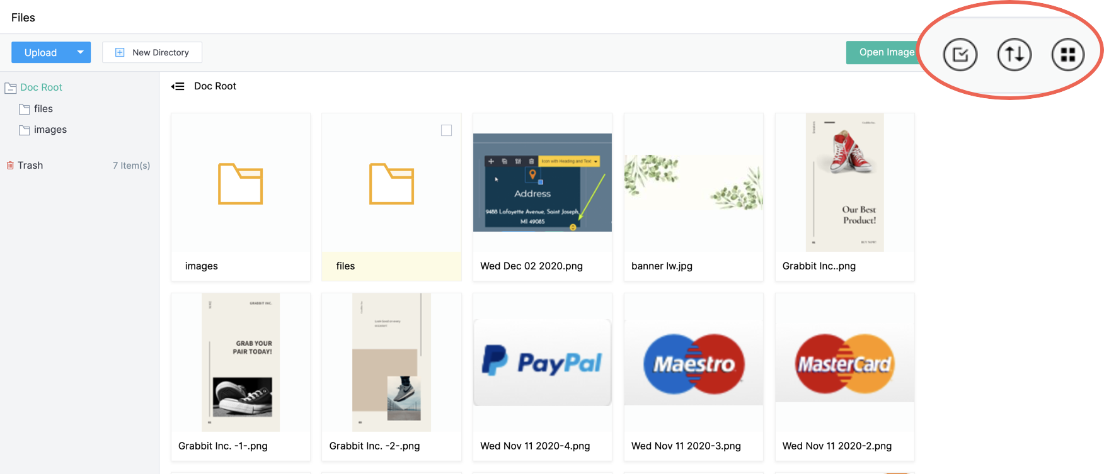Switch to grid view icon
This screenshot has width=1104, height=474.
click(x=1067, y=55)
